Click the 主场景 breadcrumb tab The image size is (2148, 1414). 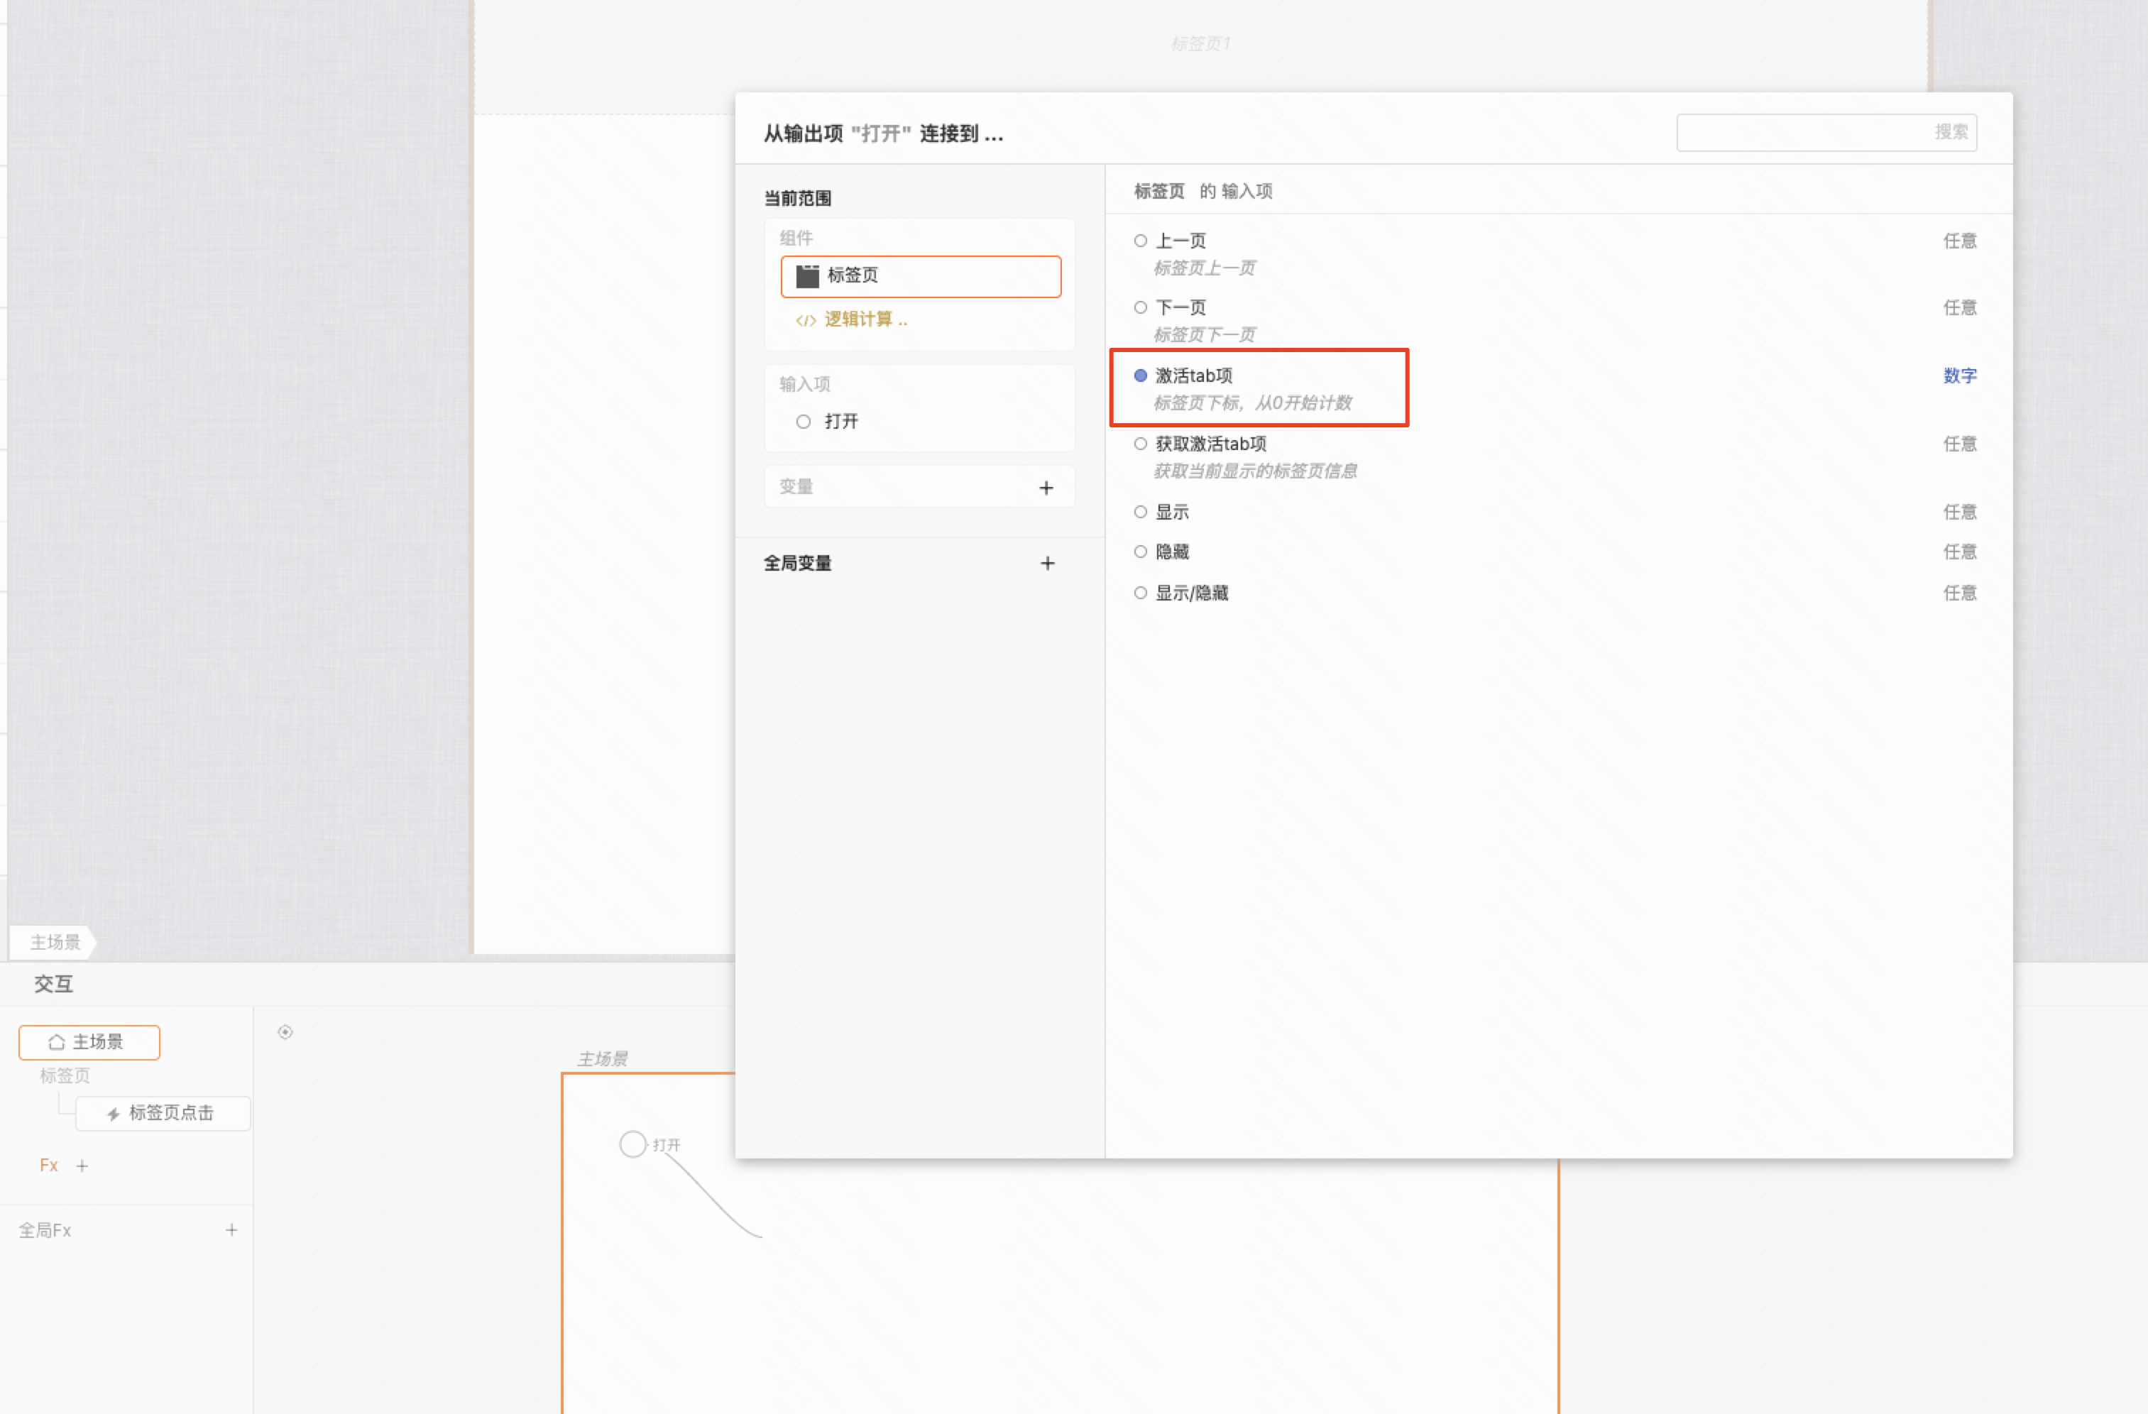coord(54,942)
